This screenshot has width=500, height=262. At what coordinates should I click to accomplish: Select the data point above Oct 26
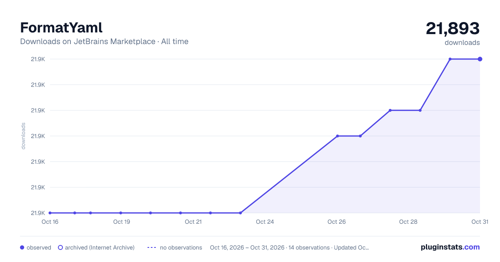(x=337, y=136)
